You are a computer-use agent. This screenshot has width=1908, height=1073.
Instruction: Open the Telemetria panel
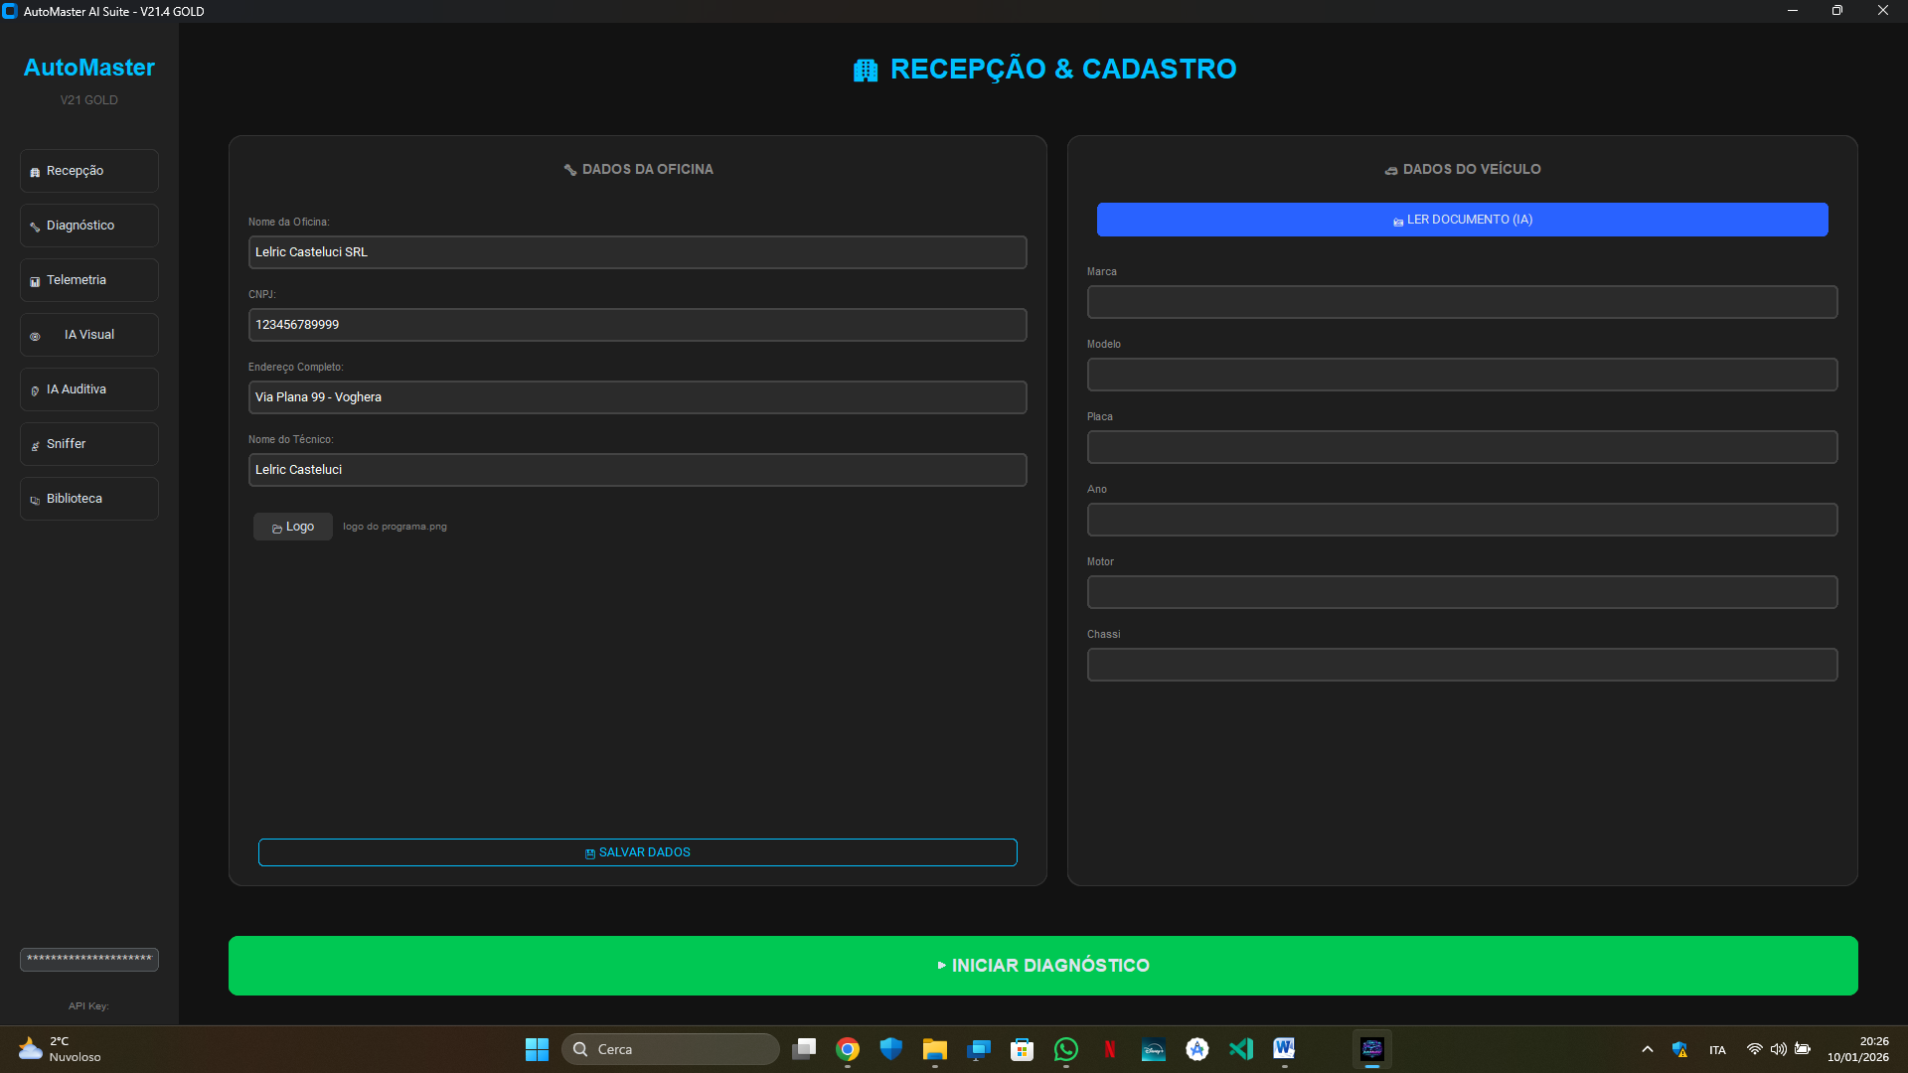coord(88,279)
